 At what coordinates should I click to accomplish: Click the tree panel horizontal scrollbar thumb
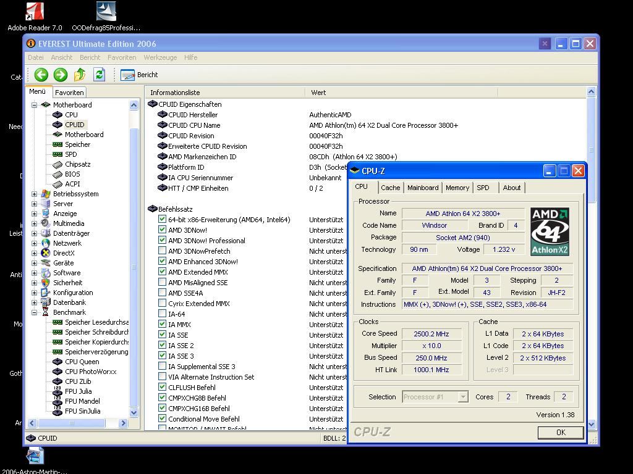click(72, 423)
